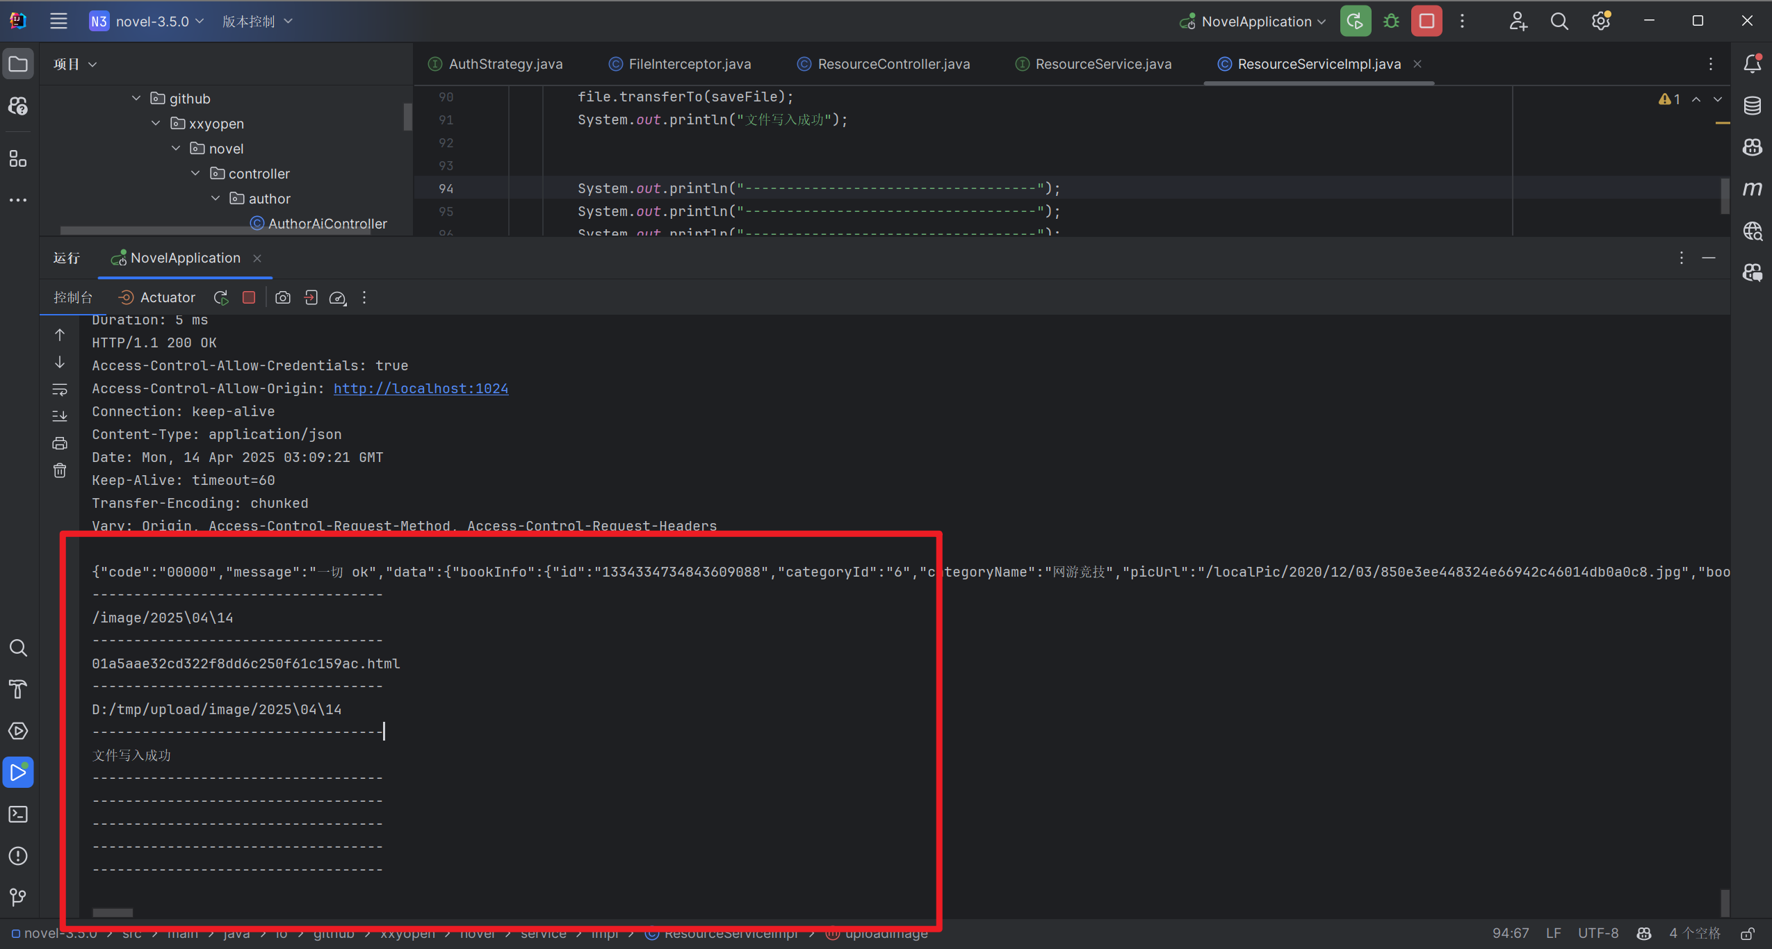Open profiler gauge icon in console
The height and width of the screenshot is (949, 1772).
(x=338, y=297)
